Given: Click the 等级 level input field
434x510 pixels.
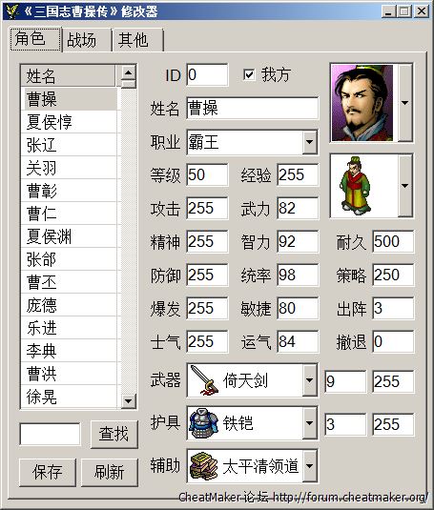Looking at the screenshot, I should pos(207,175).
